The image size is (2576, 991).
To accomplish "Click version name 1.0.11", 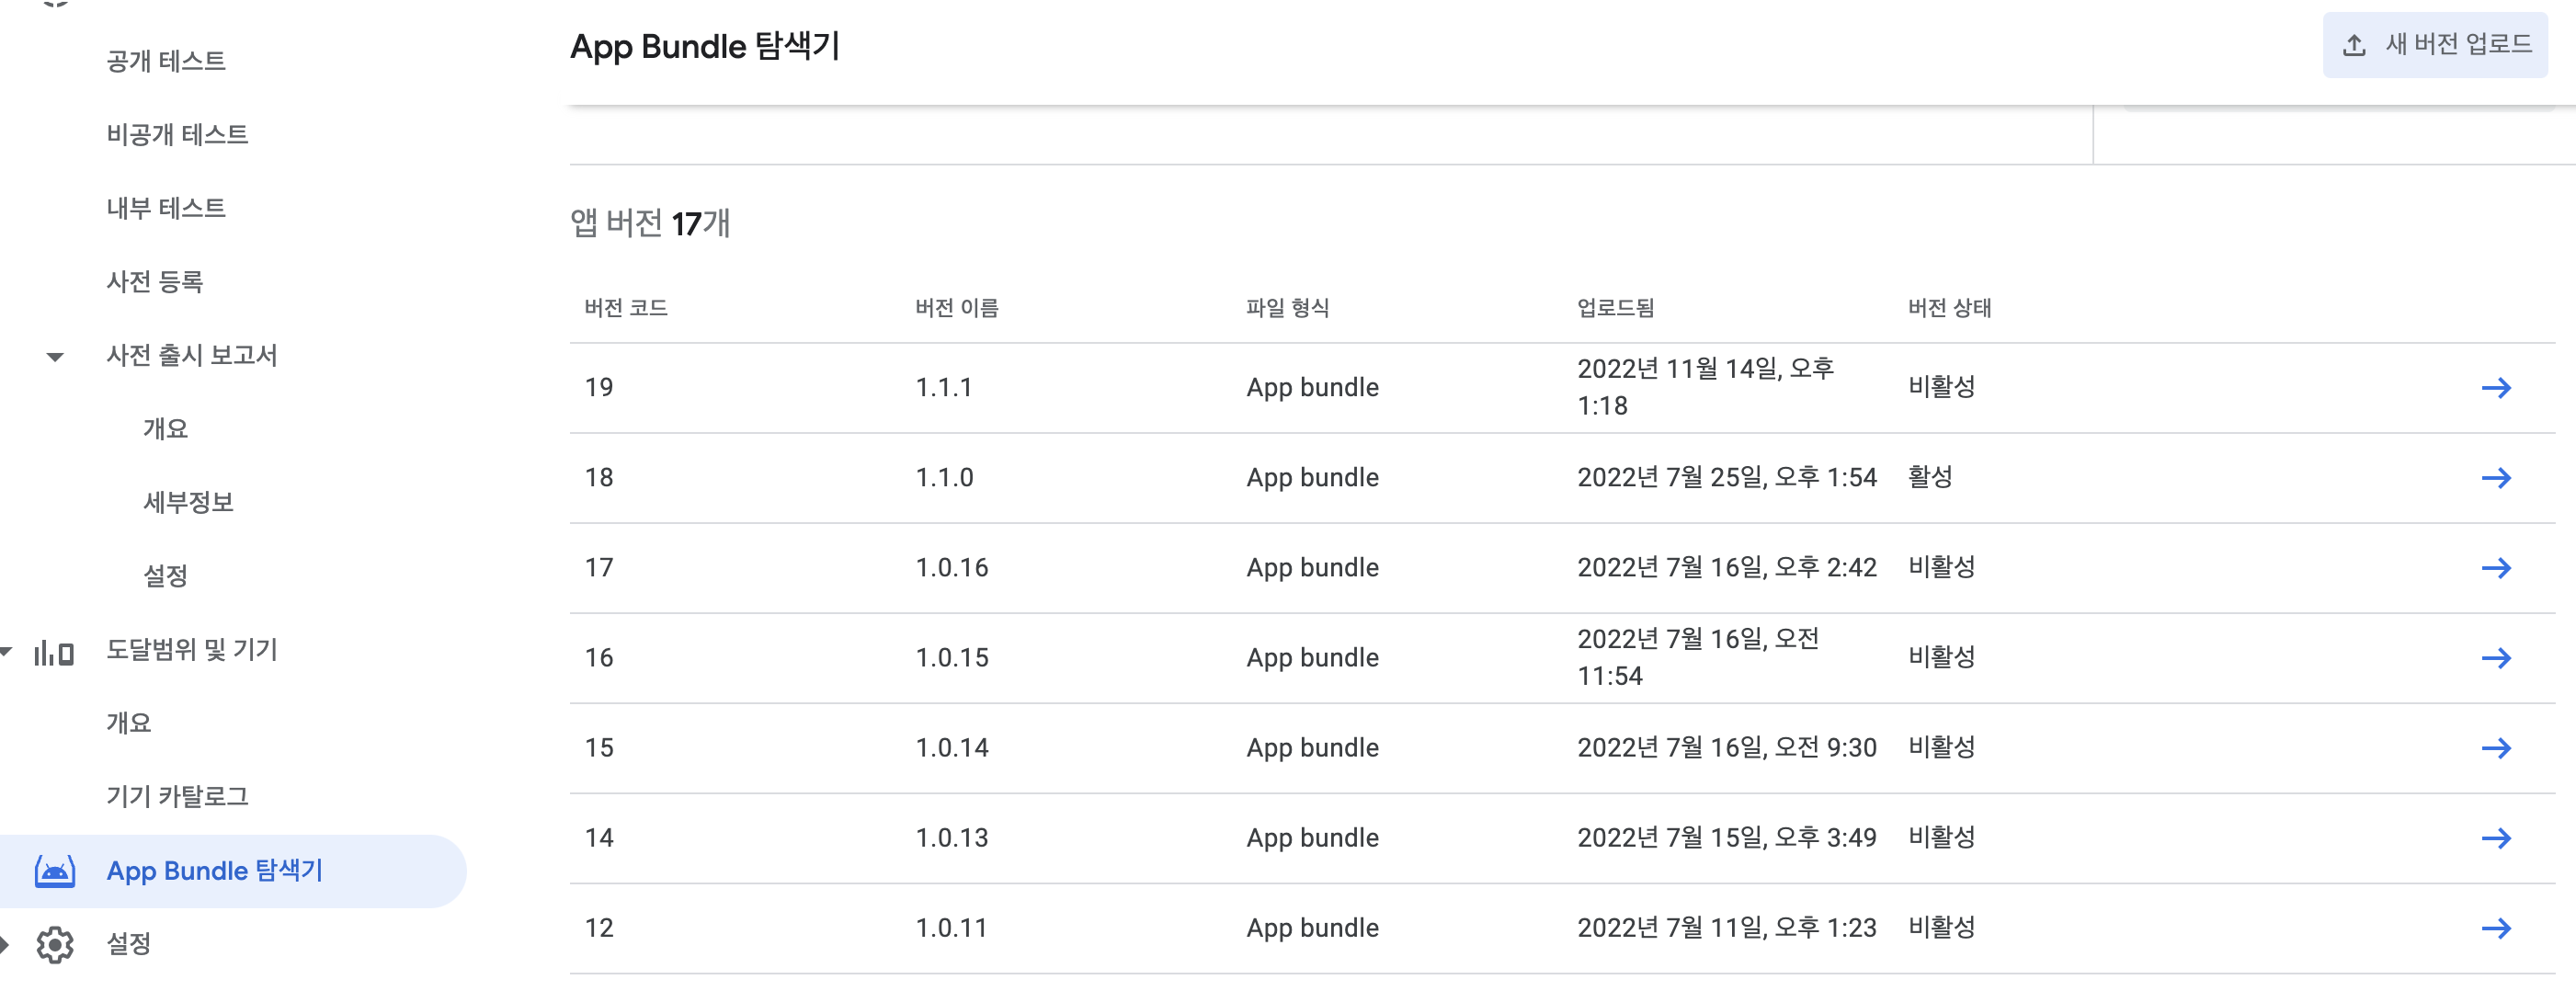I will click(x=951, y=928).
